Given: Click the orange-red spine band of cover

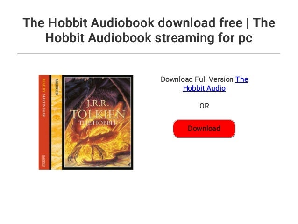Looking at the screenshot, I should click(x=44, y=122).
